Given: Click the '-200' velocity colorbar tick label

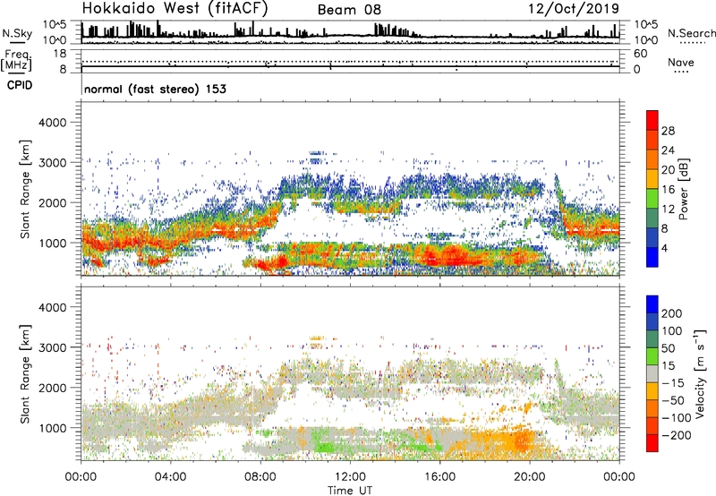Looking at the screenshot, I should (676, 435).
